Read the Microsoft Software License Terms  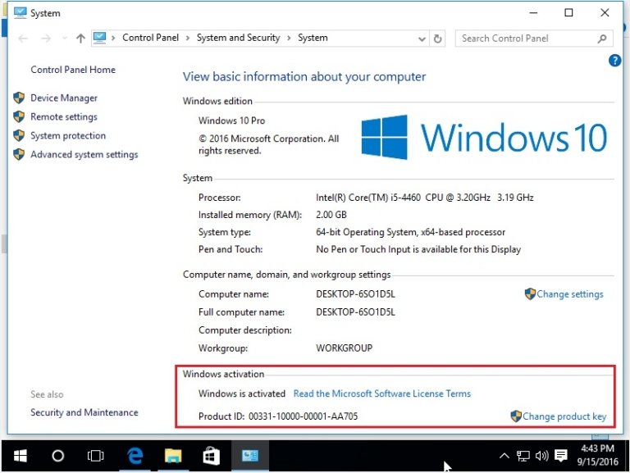[x=381, y=394]
